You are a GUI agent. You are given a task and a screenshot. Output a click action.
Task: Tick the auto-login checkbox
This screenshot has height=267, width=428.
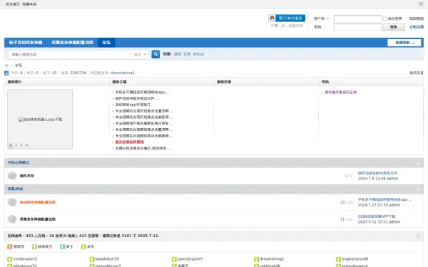click(384, 19)
